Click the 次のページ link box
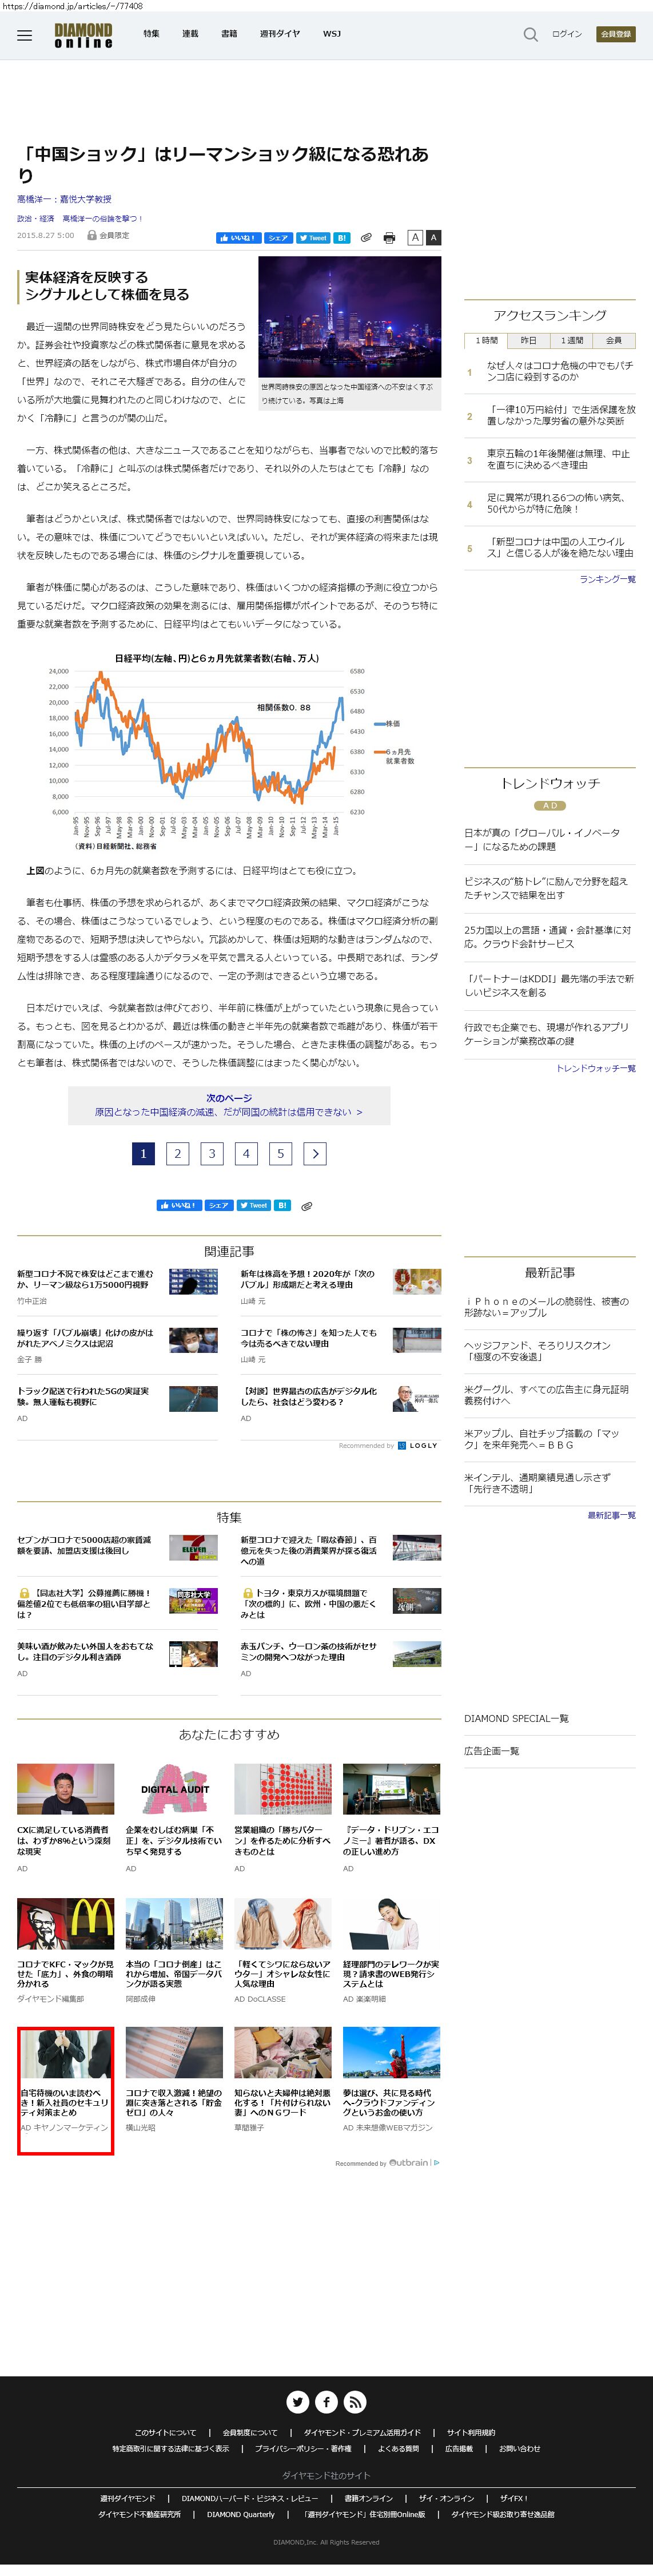Viewport: 653px width, 2576px height. (x=229, y=1105)
